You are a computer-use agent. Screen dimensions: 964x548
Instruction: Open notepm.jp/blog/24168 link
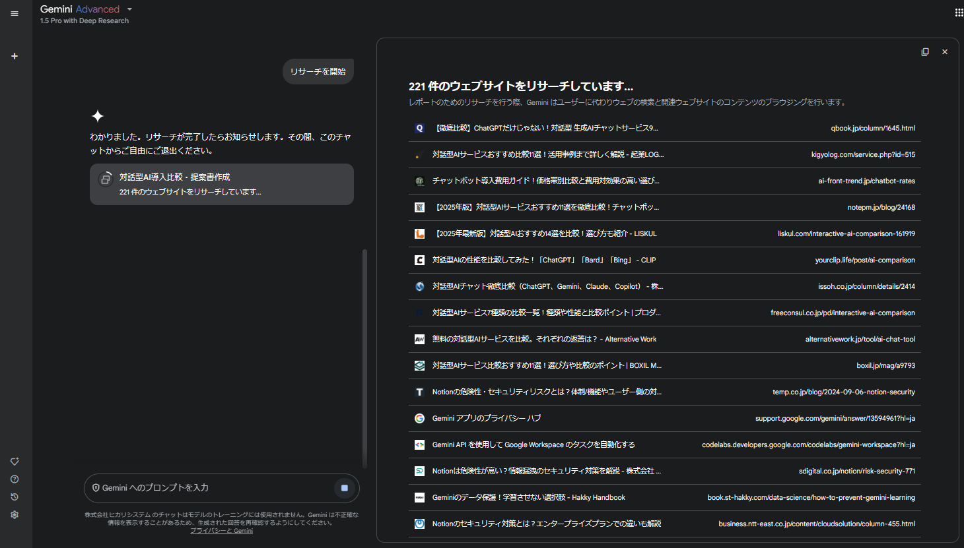pos(881,208)
